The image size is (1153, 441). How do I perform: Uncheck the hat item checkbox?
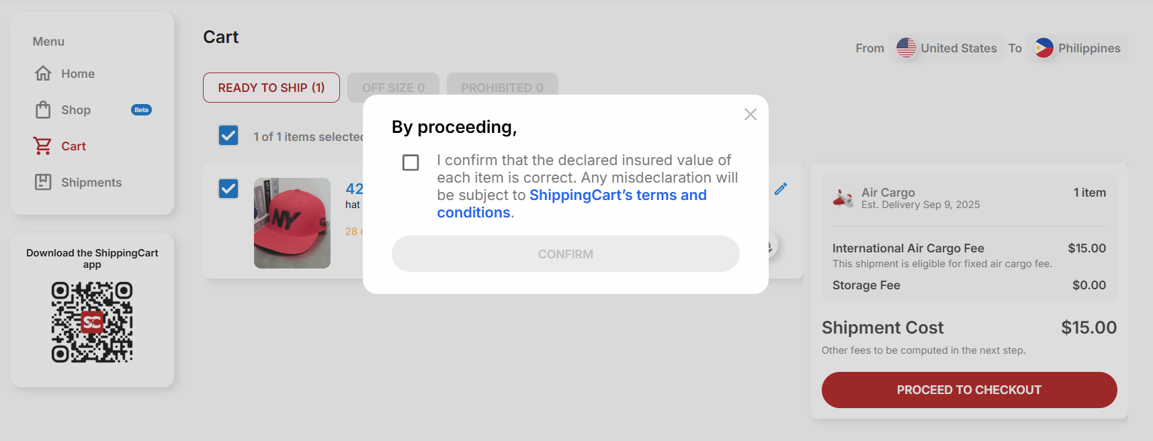228,189
